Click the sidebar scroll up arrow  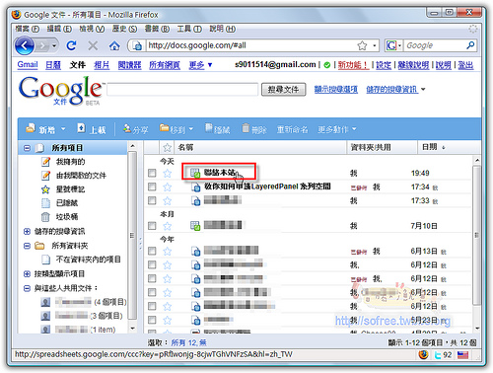(x=132, y=146)
